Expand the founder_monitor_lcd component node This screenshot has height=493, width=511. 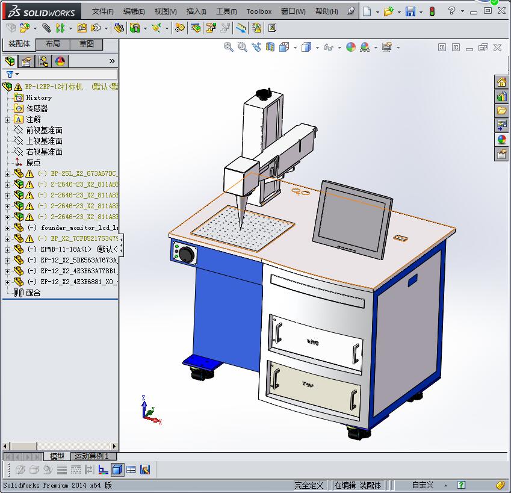tap(7, 228)
